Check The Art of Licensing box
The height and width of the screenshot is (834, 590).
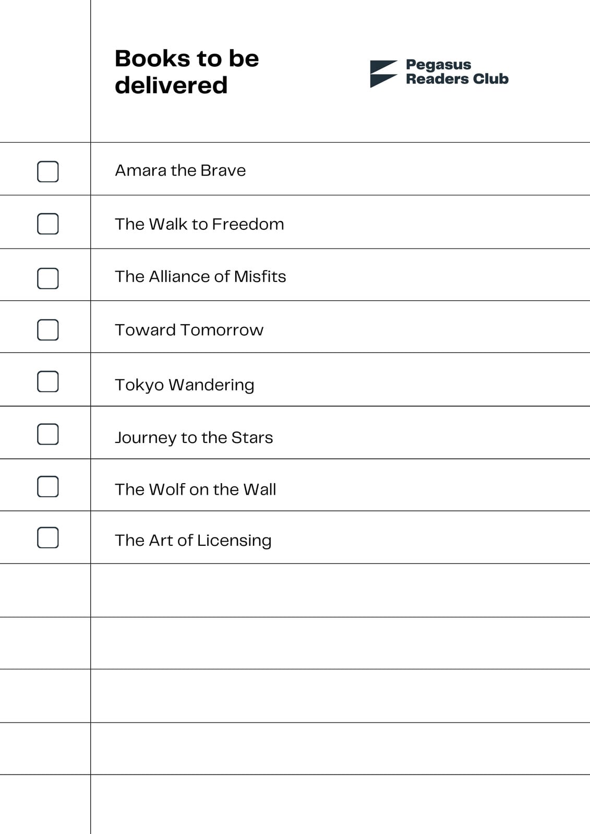point(48,537)
